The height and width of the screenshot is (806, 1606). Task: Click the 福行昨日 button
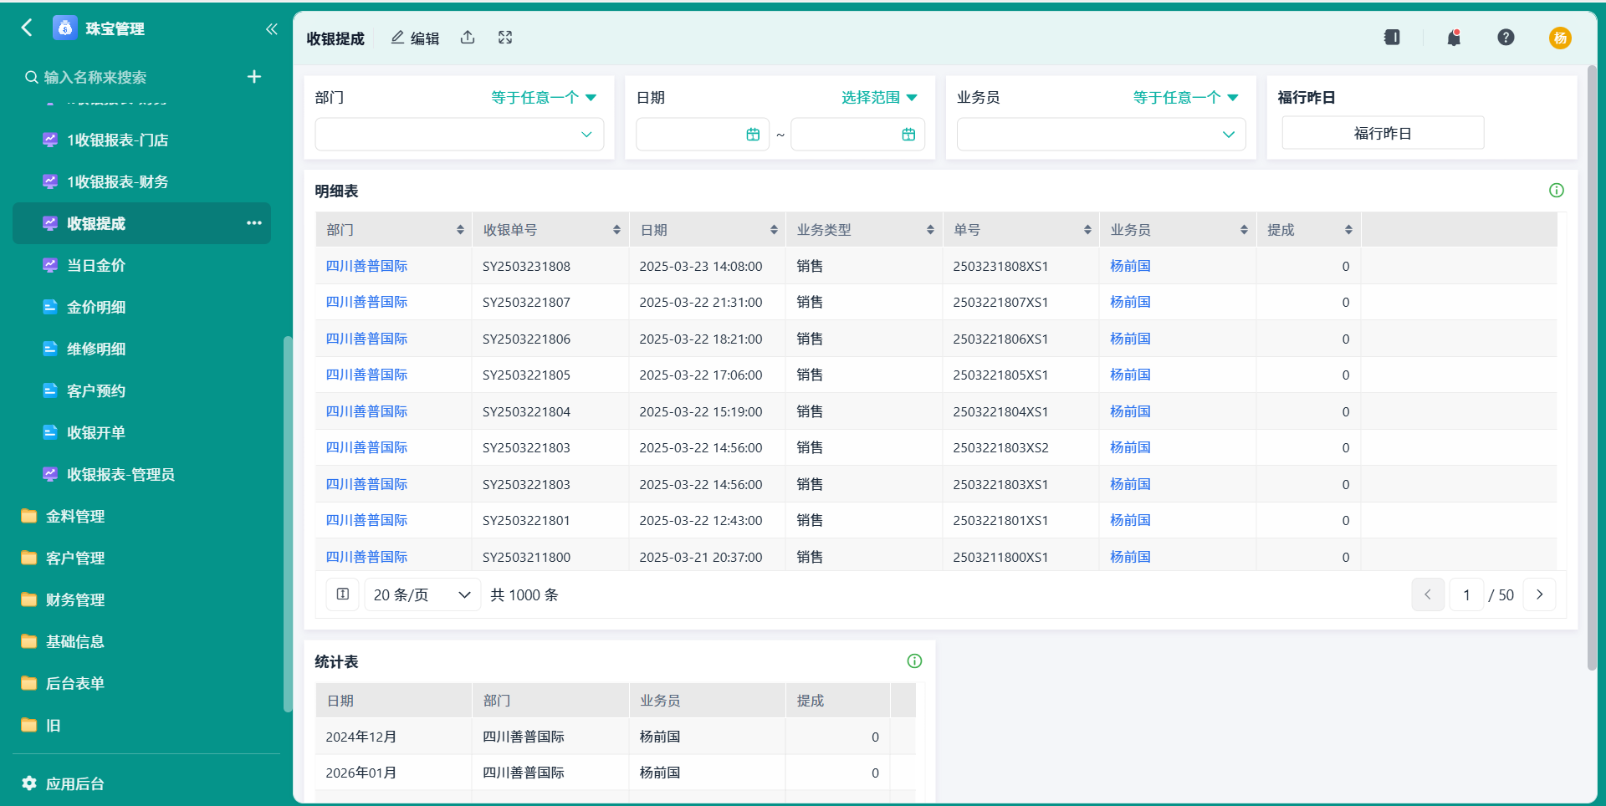point(1383,133)
